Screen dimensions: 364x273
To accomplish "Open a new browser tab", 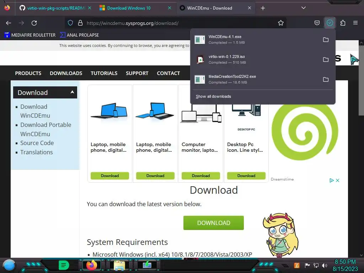I will 263,8.
